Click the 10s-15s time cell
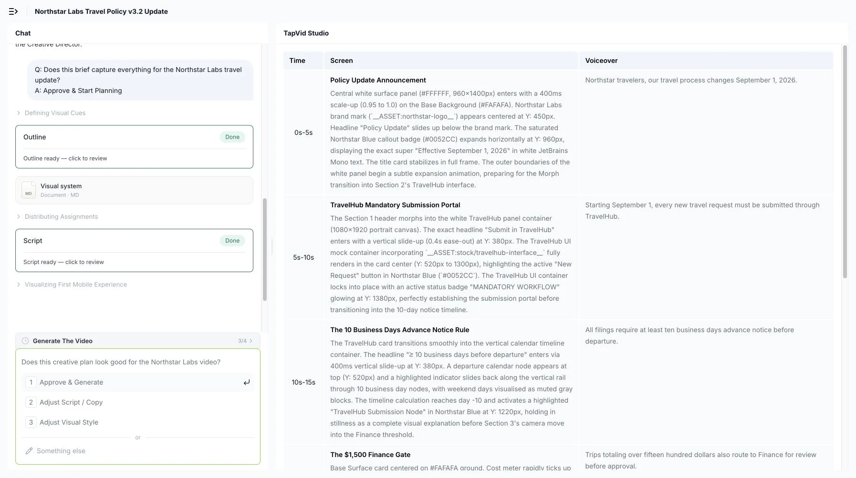 [303, 382]
